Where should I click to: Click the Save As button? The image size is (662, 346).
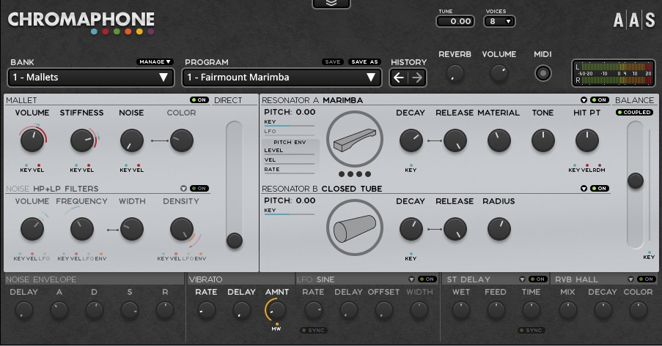[365, 61]
